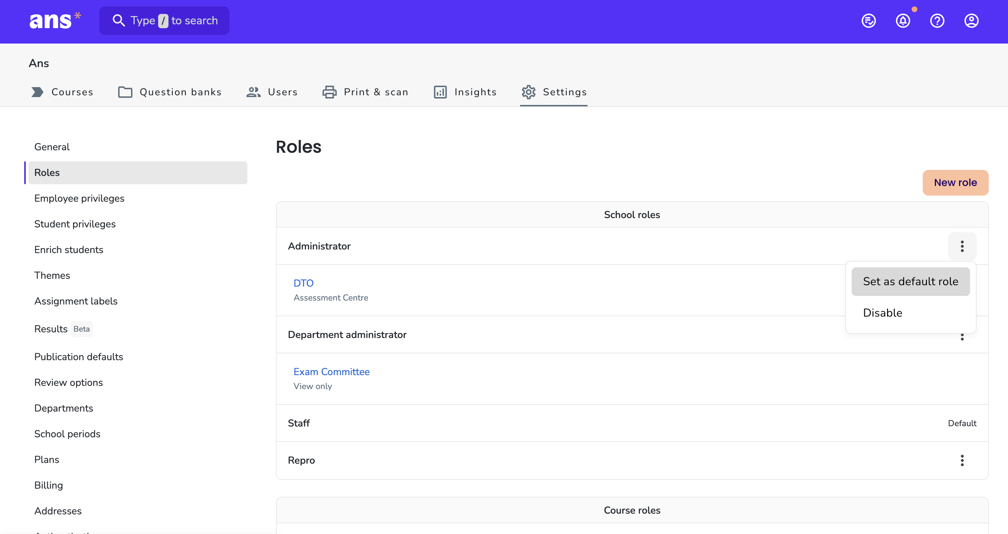Open the DTO role link

tap(303, 283)
